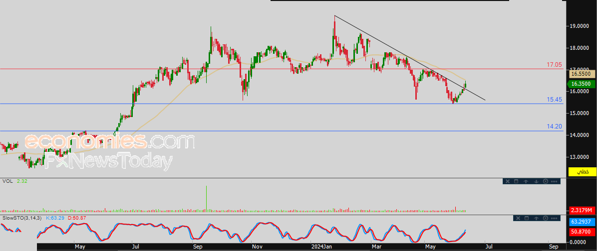Move the VOL panel down
The image size is (597, 251).
pyautogui.click(x=536, y=181)
